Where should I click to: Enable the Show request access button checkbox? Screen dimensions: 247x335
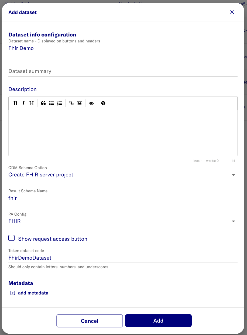tap(11, 238)
